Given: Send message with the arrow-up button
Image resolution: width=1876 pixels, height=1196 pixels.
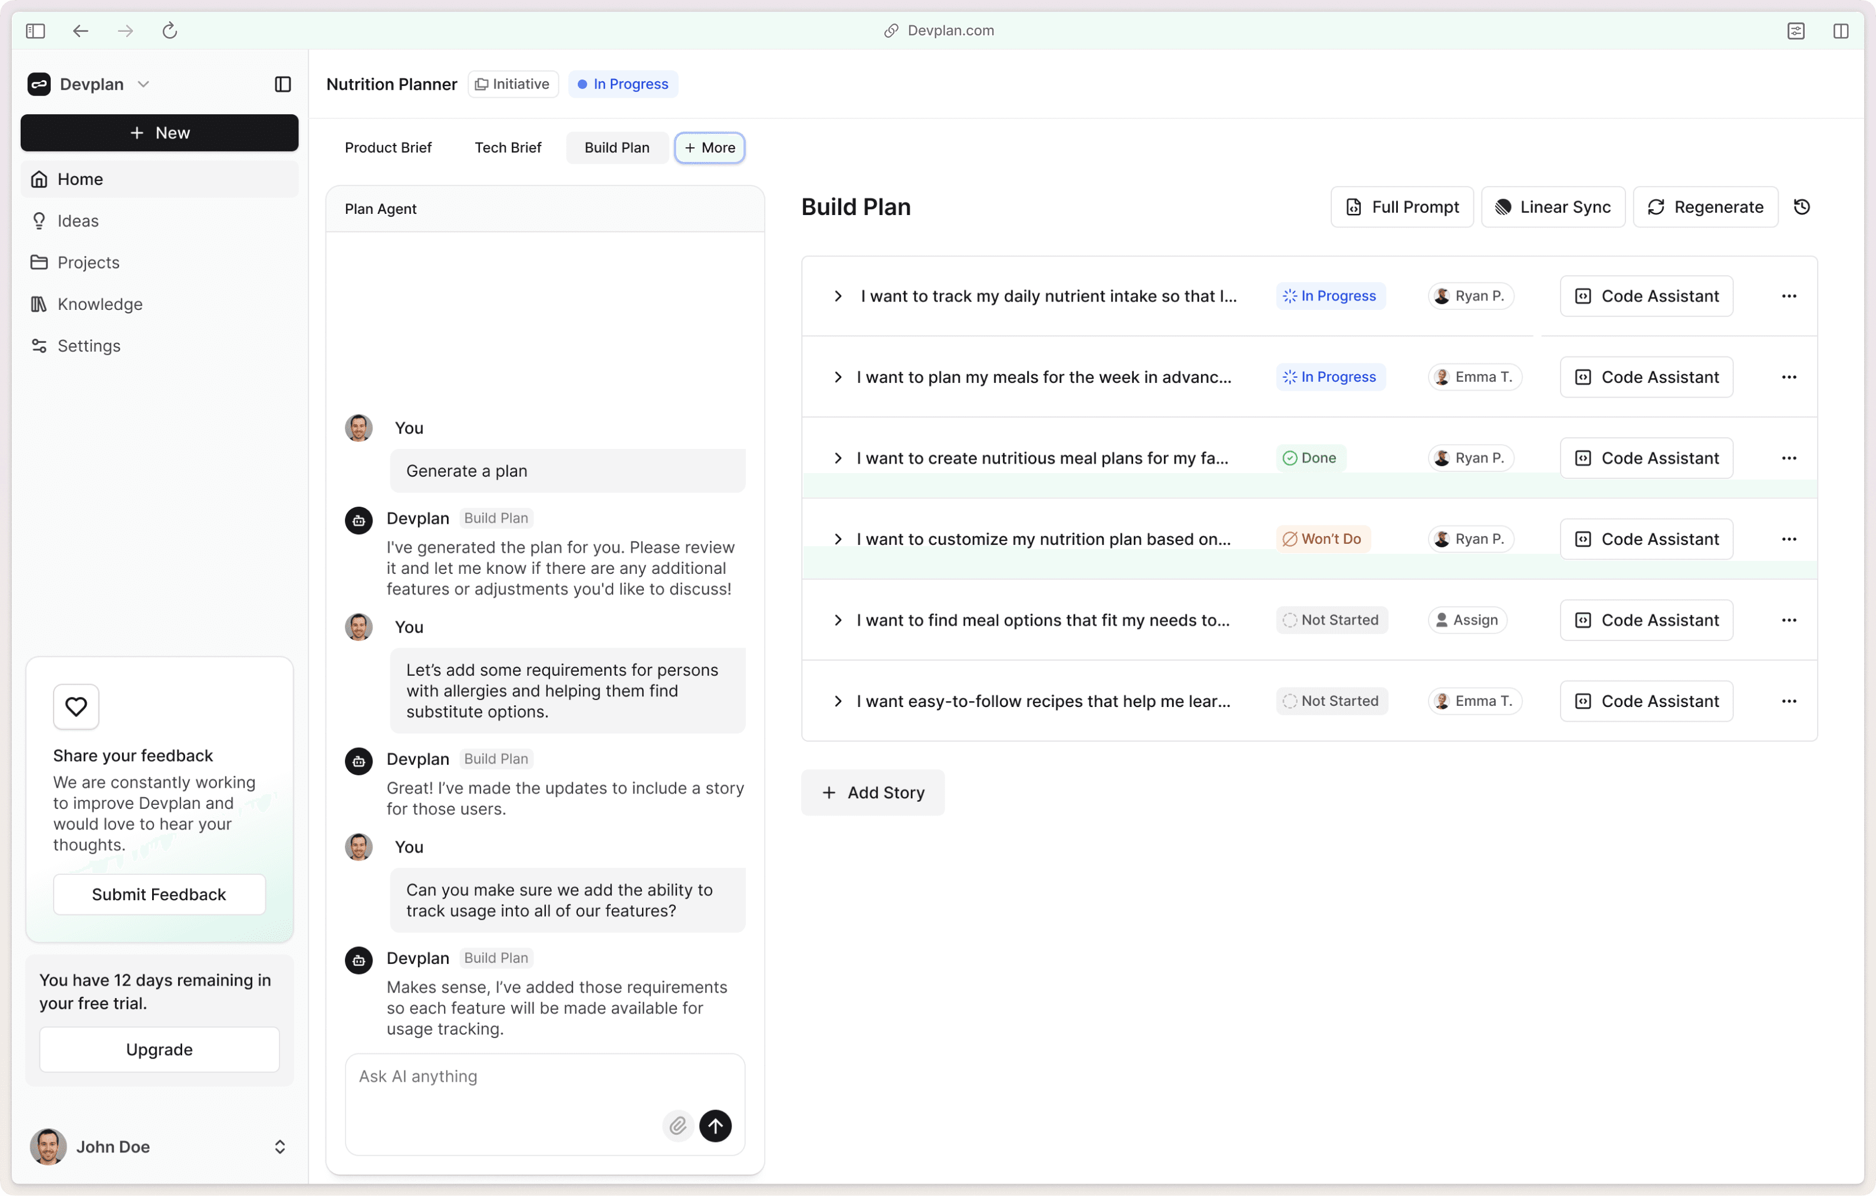Looking at the screenshot, I should 715,1125.
